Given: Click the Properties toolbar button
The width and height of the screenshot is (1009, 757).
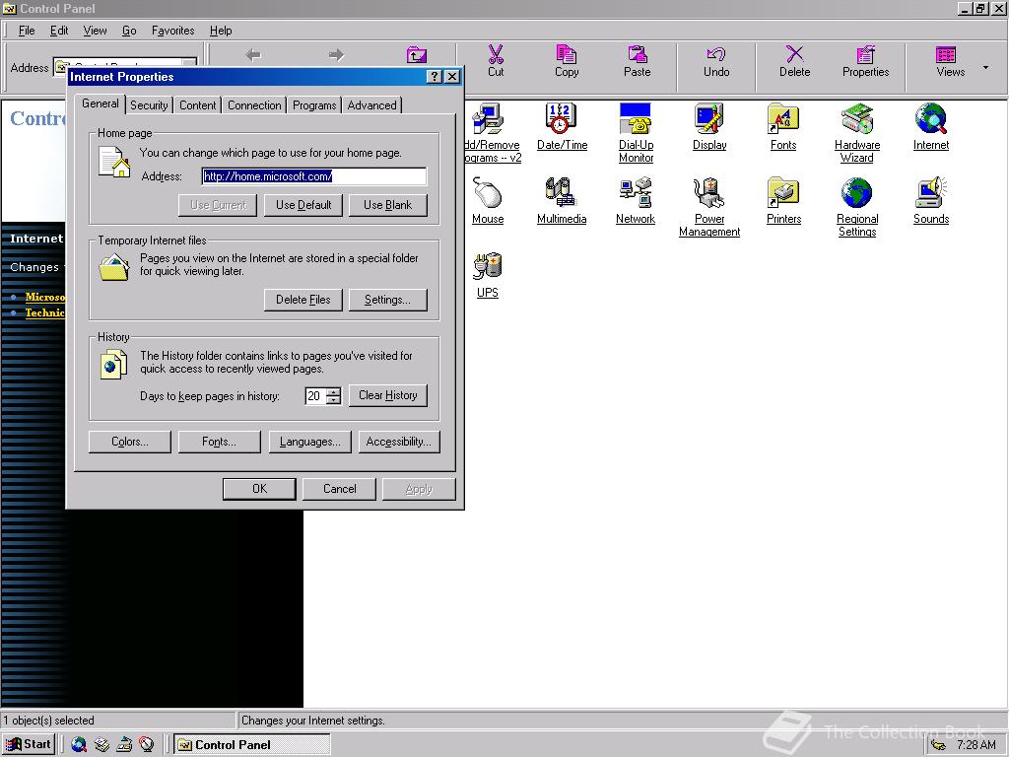Looking at the screenshot, I should [x=865, y=61].
